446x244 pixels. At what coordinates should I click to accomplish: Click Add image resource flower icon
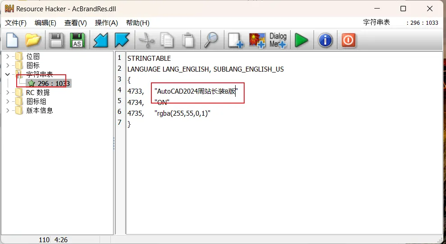[257, 40]
